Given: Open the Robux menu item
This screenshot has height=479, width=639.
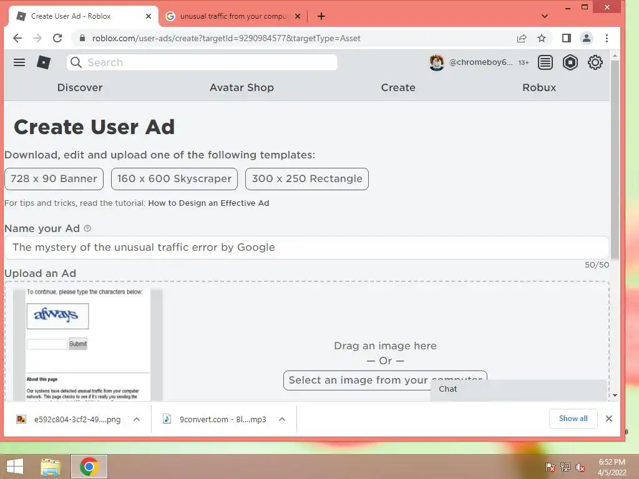Looking at the screenshot, I should tap(539, 87).
